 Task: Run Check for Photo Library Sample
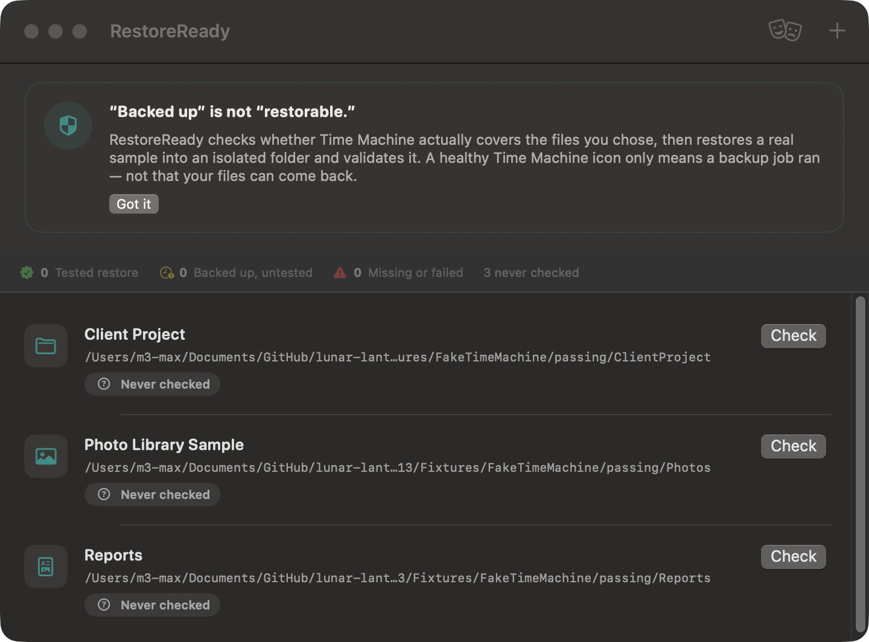(x=794, y=446)
